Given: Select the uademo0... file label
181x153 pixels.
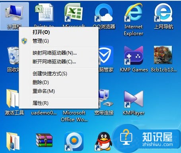Looking at the screenshot, I should [x=44, y=113].
